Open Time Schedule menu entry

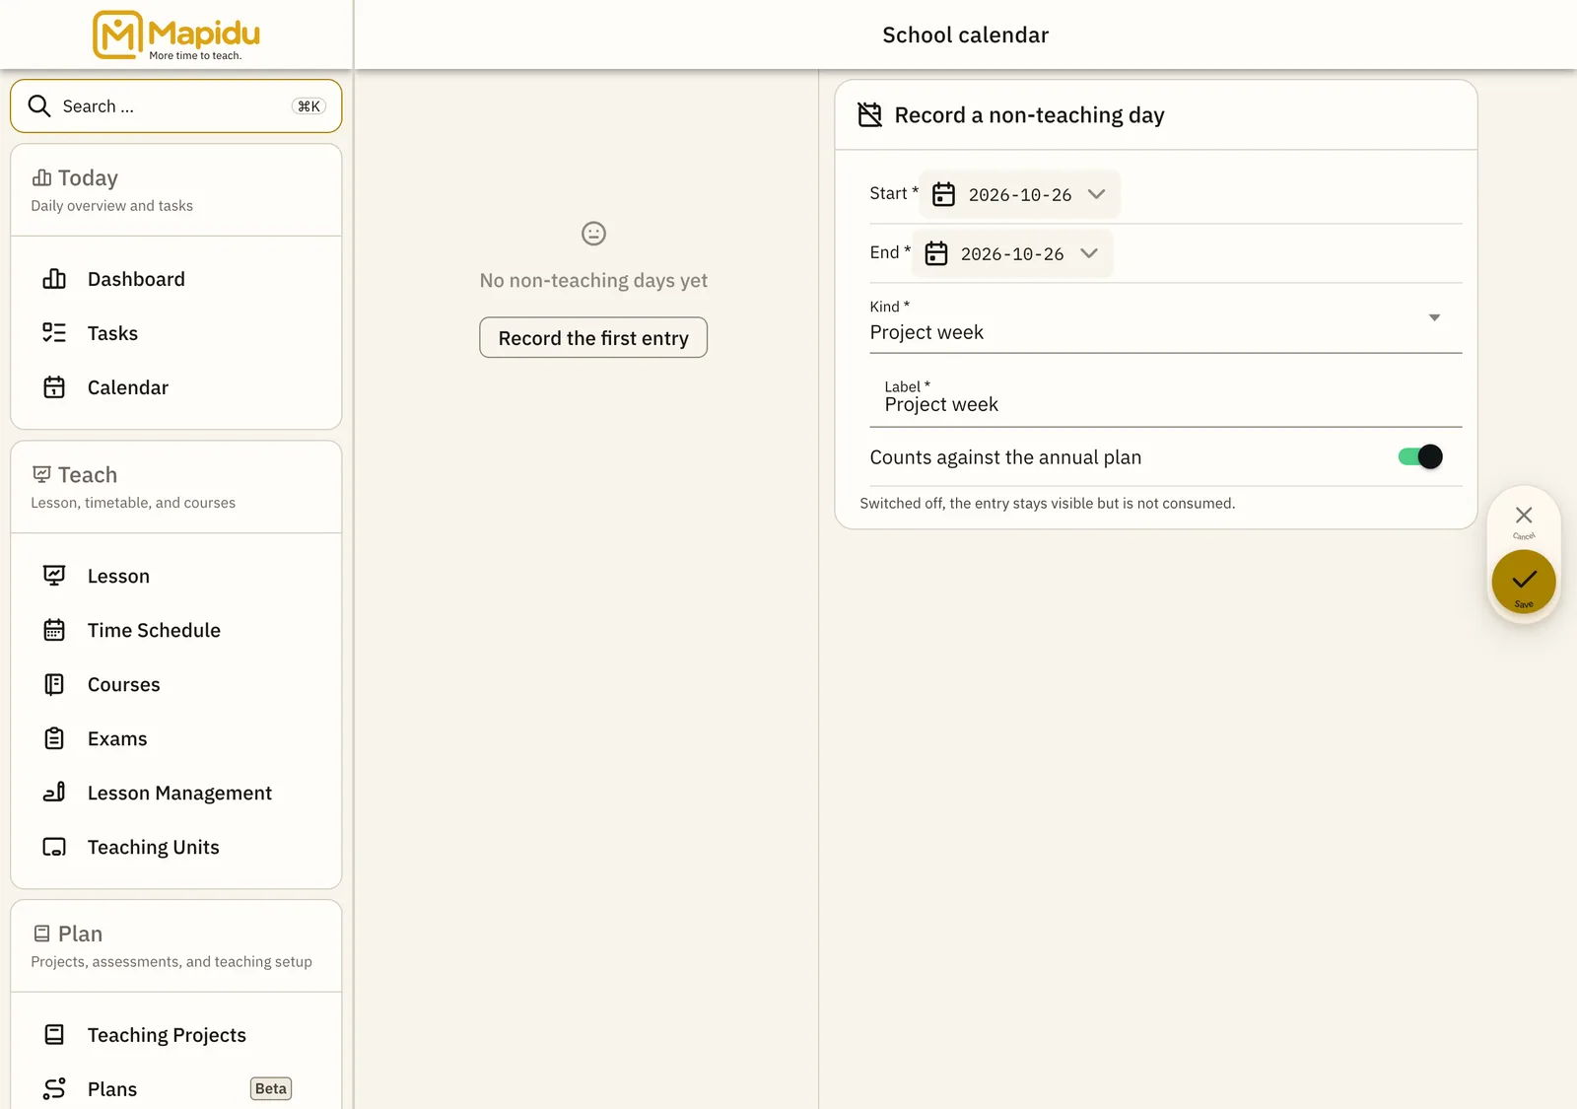pos(175,630)
